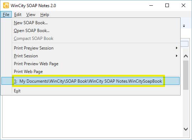Close the WinCity SOAP Notes window

coord(183,5)
